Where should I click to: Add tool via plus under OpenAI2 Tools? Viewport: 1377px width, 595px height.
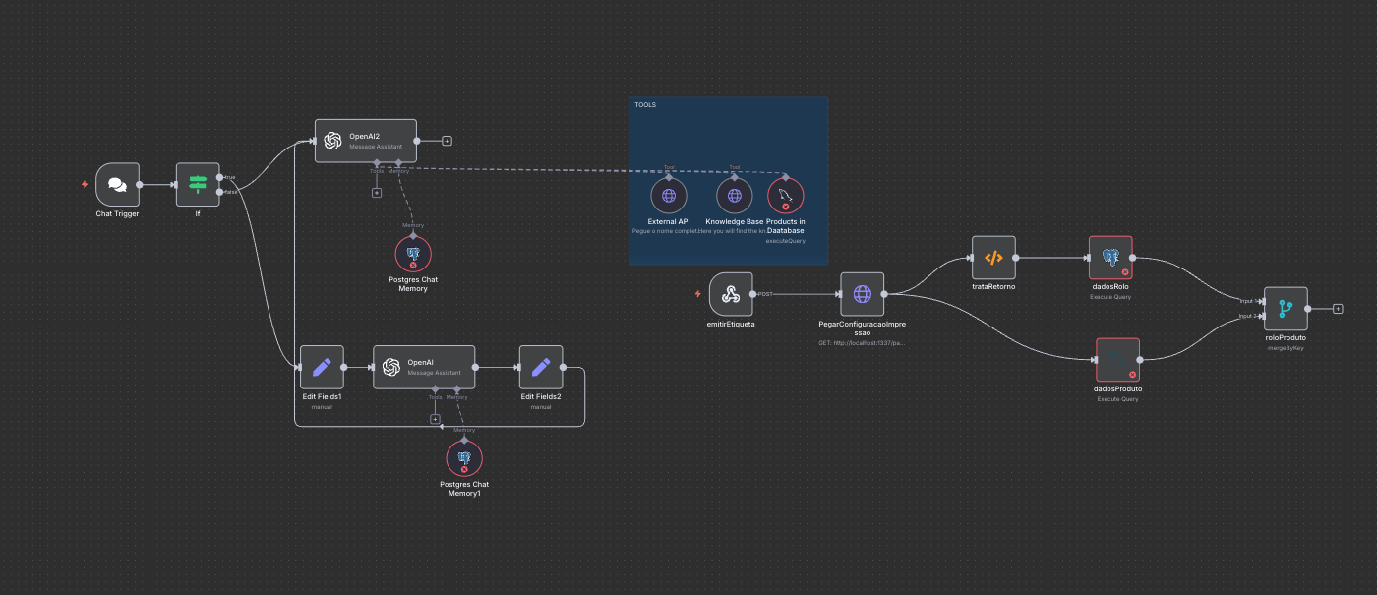[376, 193]
